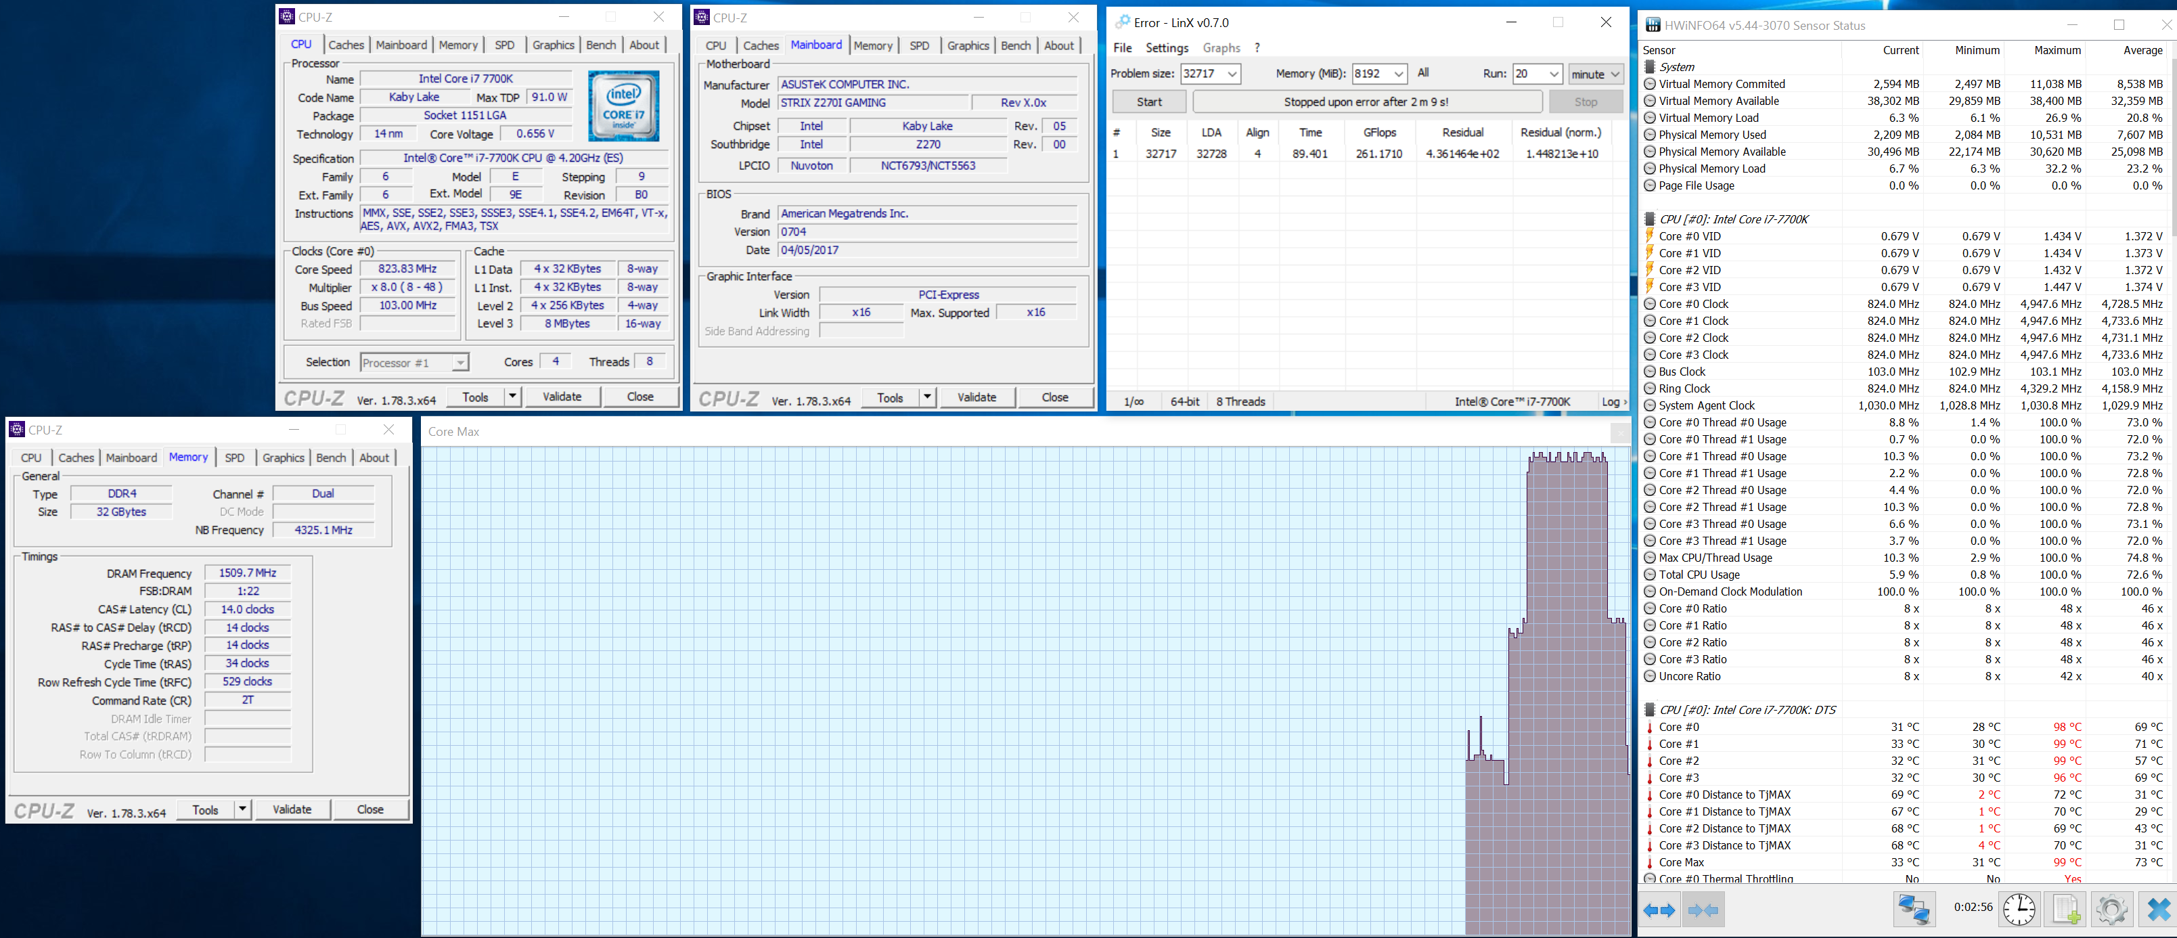
Task: Click the LinX title bar icon
Action: (1122, 22)
